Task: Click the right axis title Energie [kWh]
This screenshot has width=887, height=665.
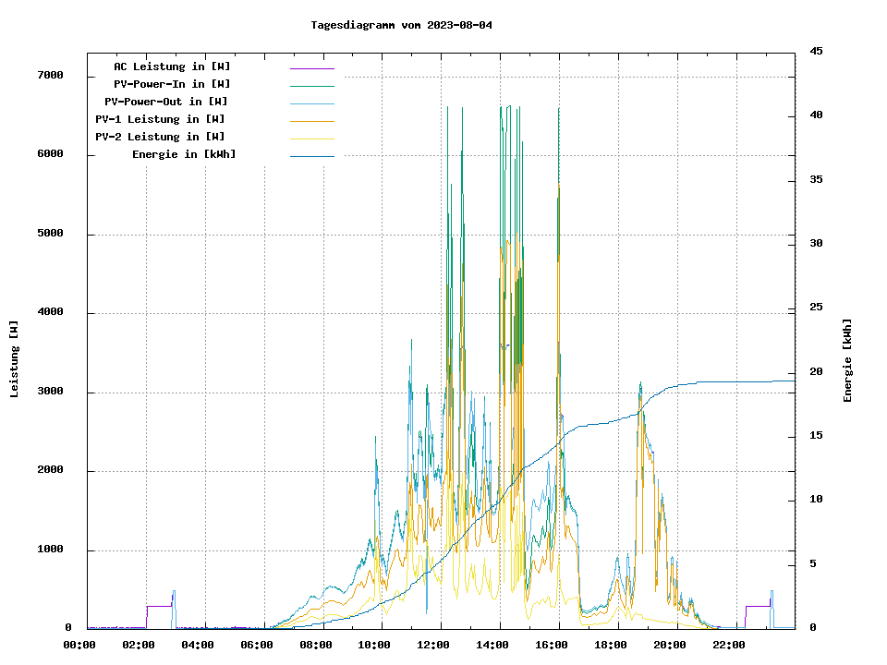Action: [848, 360]
